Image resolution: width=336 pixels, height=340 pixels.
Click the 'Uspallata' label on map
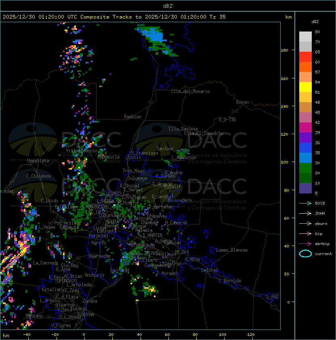(x=38, y=161)
